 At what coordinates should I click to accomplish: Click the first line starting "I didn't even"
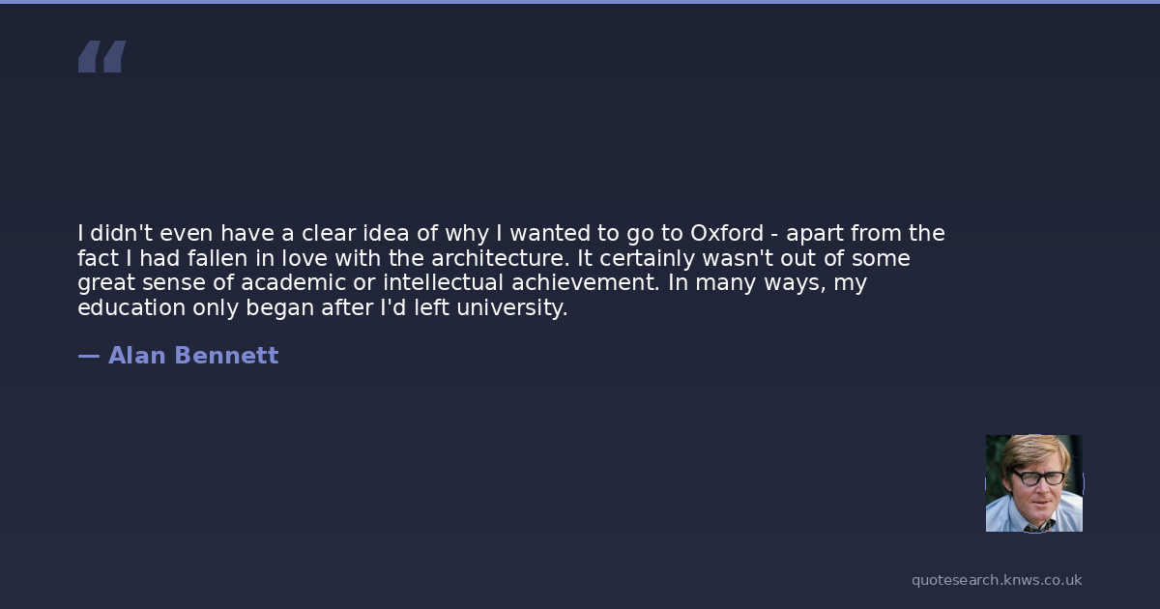290,234
